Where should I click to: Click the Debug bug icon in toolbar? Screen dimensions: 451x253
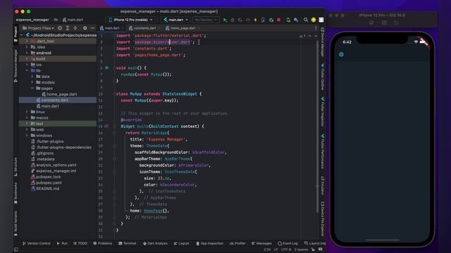point(233,20)
